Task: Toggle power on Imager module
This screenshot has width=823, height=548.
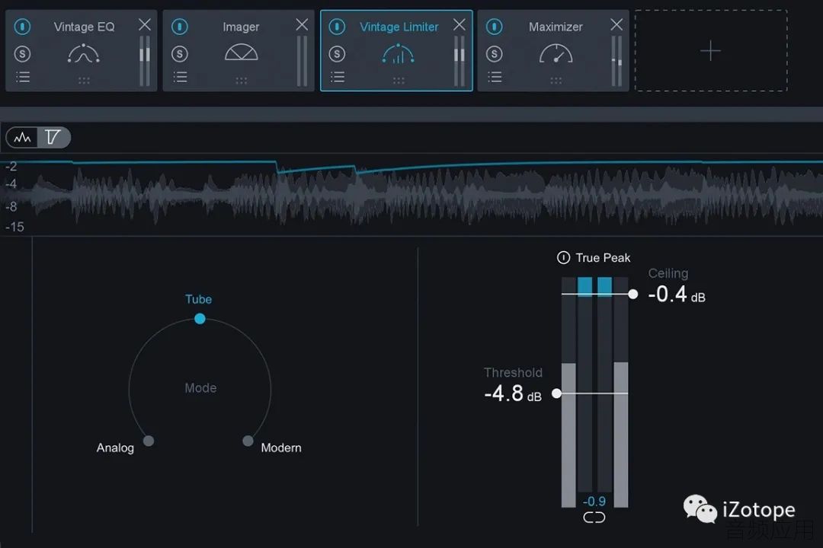Action: [180, 26]
